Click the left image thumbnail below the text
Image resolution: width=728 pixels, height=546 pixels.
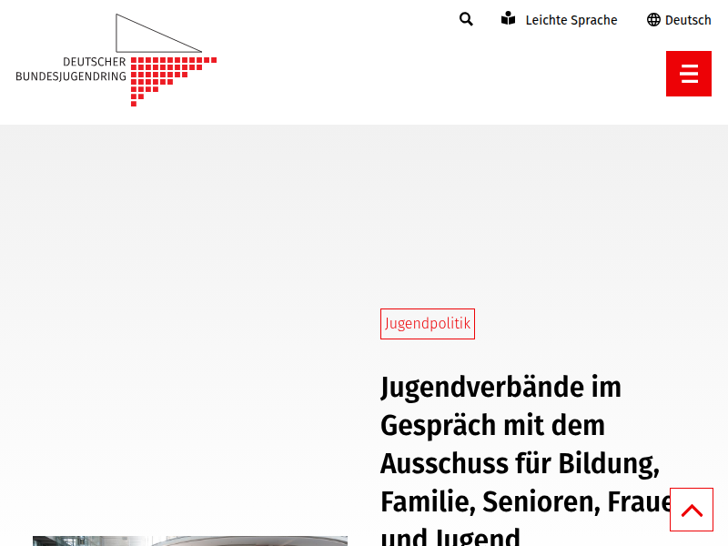point(89,541)
